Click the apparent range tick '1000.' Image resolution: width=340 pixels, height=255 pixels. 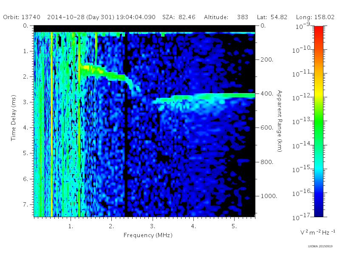[x=269, y=196]
